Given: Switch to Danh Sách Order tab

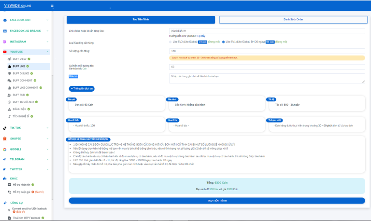Looking at the screenshot, I should coord(293,20).
